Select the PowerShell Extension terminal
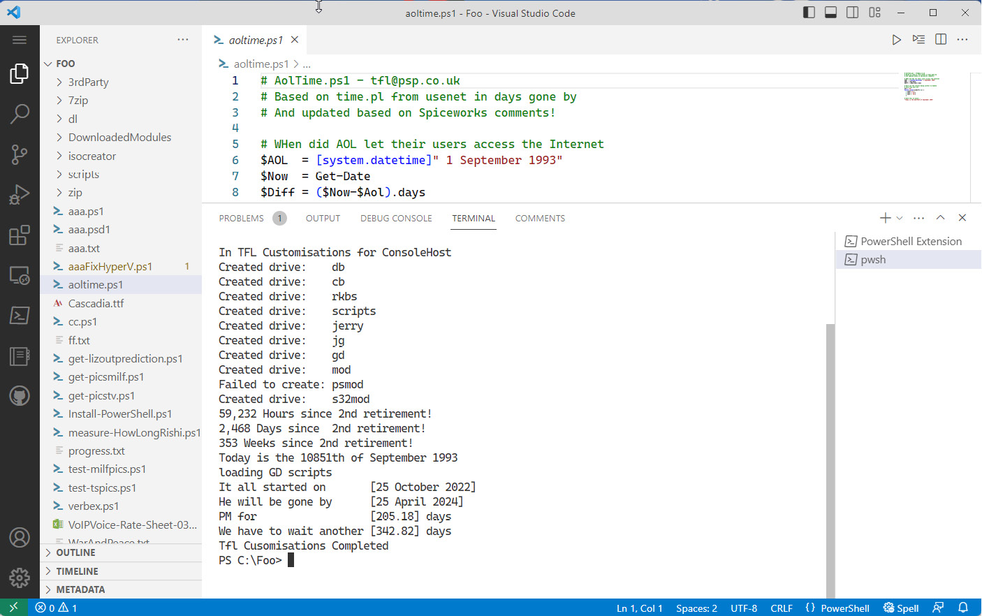982x616 pixels. [909, 241]
